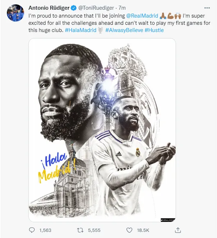This screenshot has width=217, height=238.
Task: Click the flexed biceps emoji
Action: [171, 16]
